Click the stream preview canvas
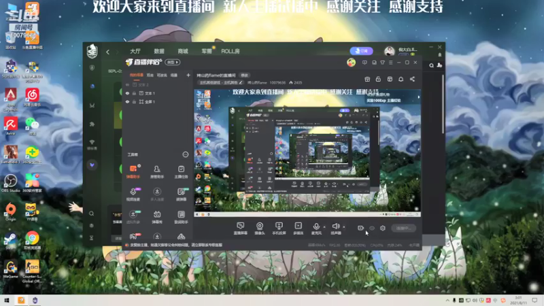 pos(307,152)
